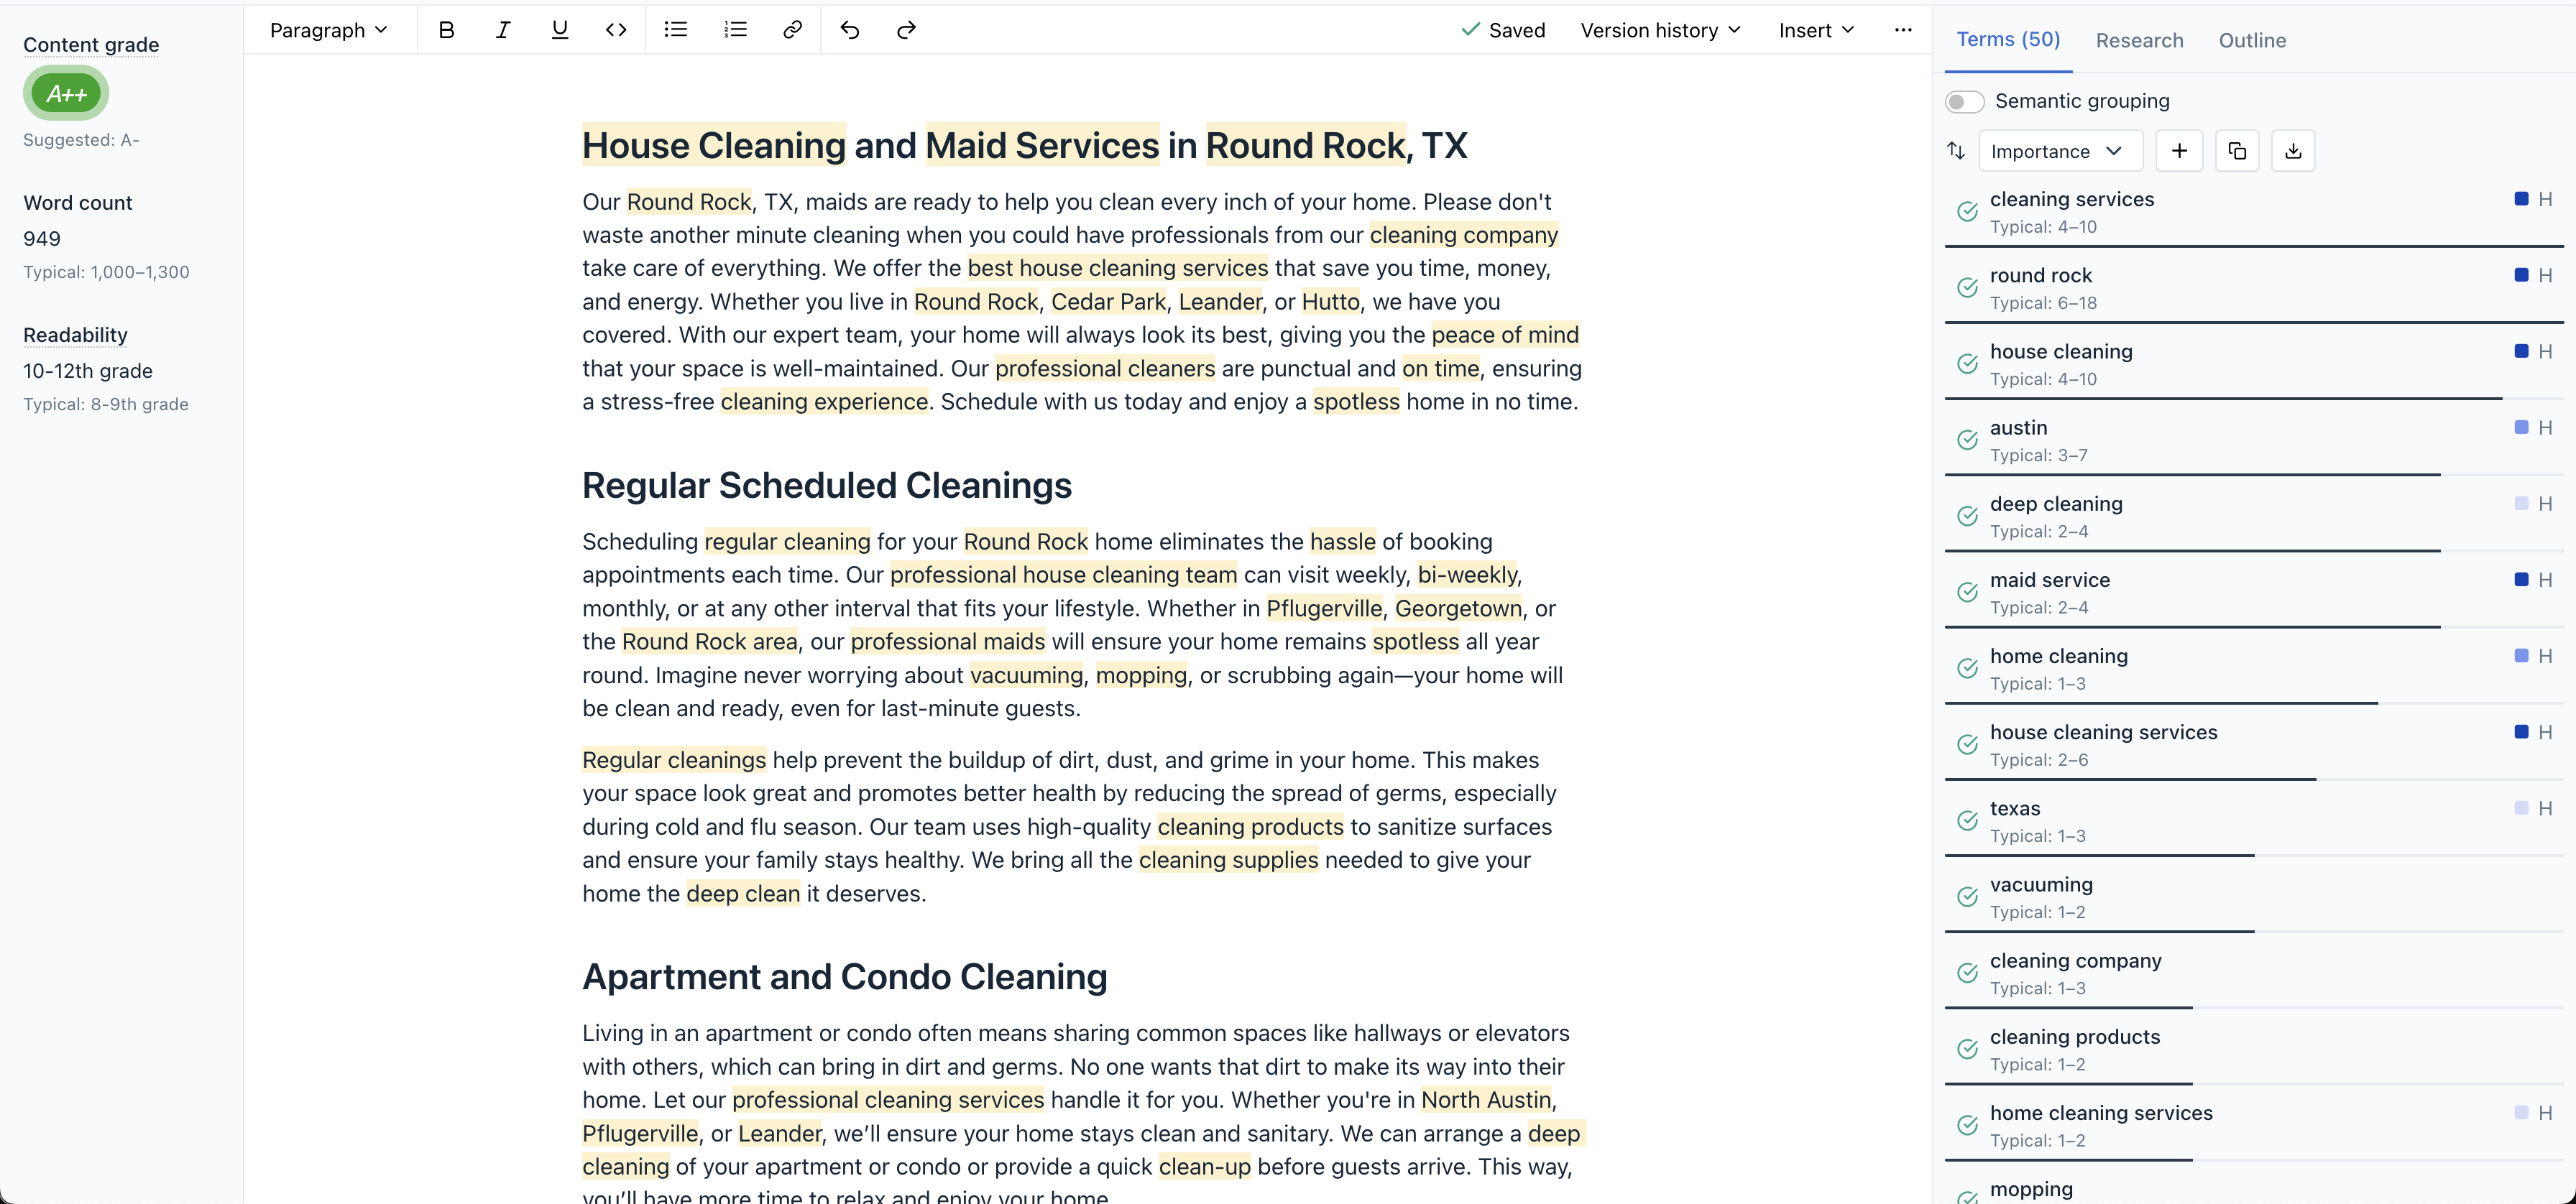
Task: Click the Code block icon
Action: tap(616, 28)
